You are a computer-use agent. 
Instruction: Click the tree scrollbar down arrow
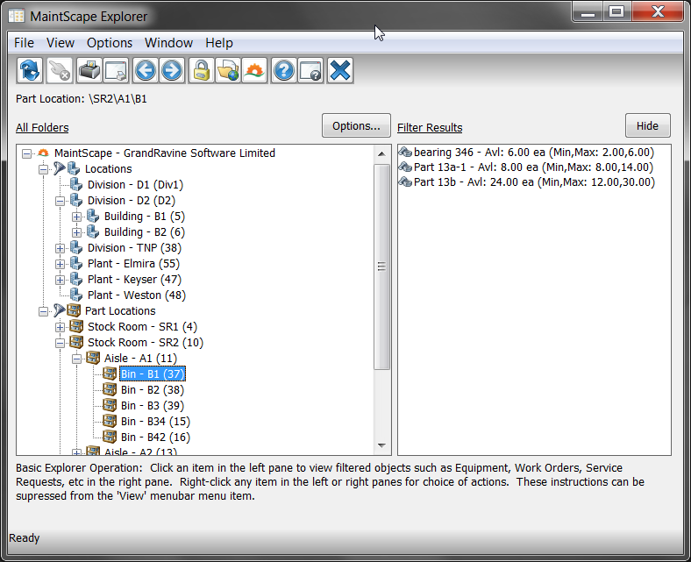[381, 445]
